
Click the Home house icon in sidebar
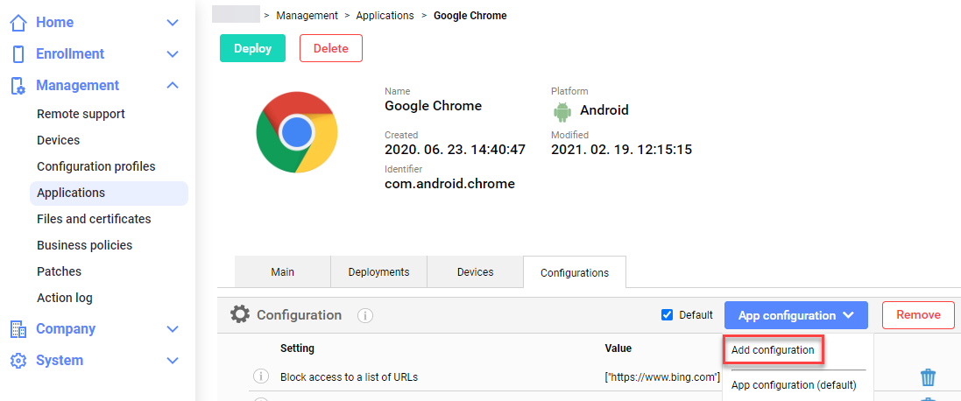[18, 23]
